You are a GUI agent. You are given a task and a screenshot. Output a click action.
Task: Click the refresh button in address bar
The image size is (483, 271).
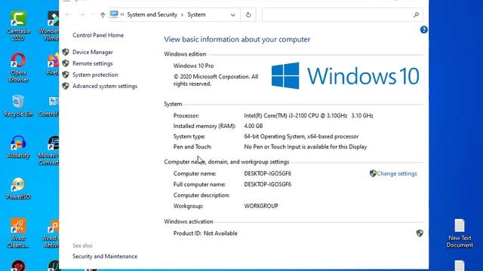[248, 15]
